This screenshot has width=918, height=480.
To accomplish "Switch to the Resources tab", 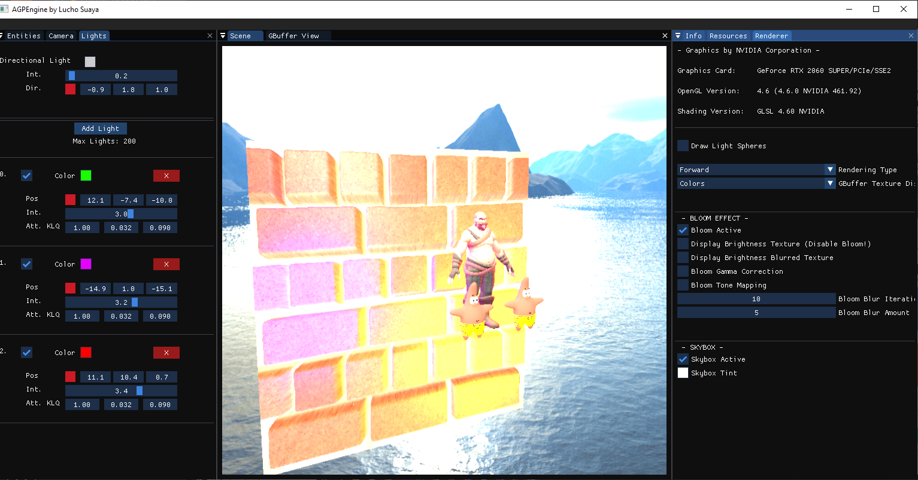I will tap(728, 36).
